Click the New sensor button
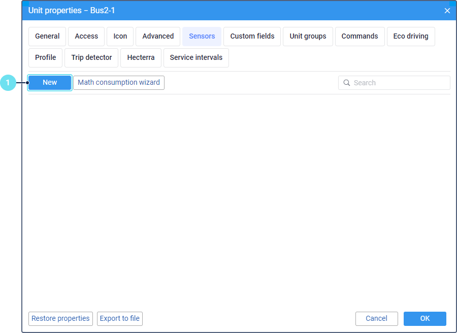This screenshot has height=333, width=457. pos(50,83)
